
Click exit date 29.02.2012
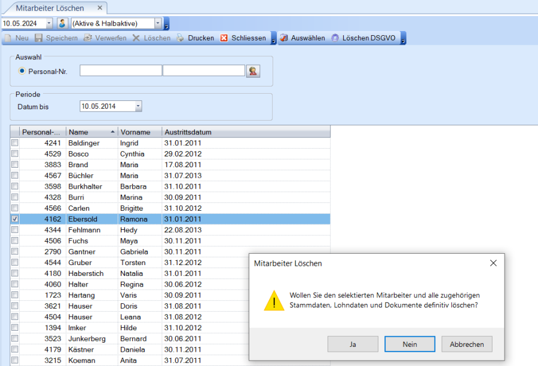click(183, 154)
